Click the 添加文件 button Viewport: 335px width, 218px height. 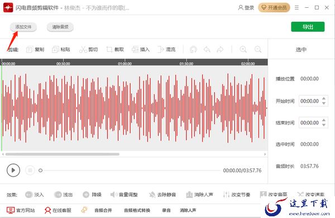point(23,27)
